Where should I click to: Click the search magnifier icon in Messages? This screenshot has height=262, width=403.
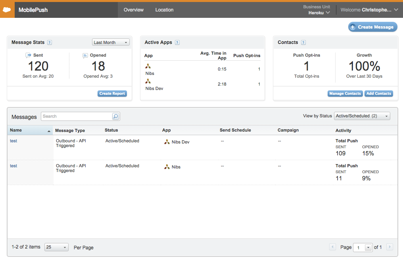[116, 117]
